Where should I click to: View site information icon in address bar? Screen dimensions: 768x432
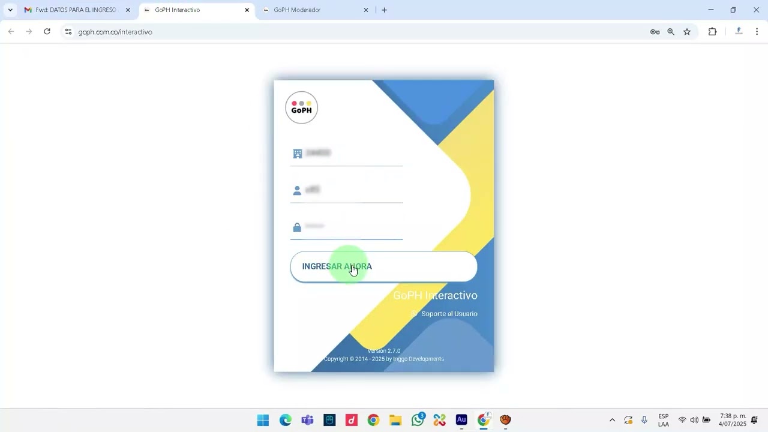click(x=68, y=32)
